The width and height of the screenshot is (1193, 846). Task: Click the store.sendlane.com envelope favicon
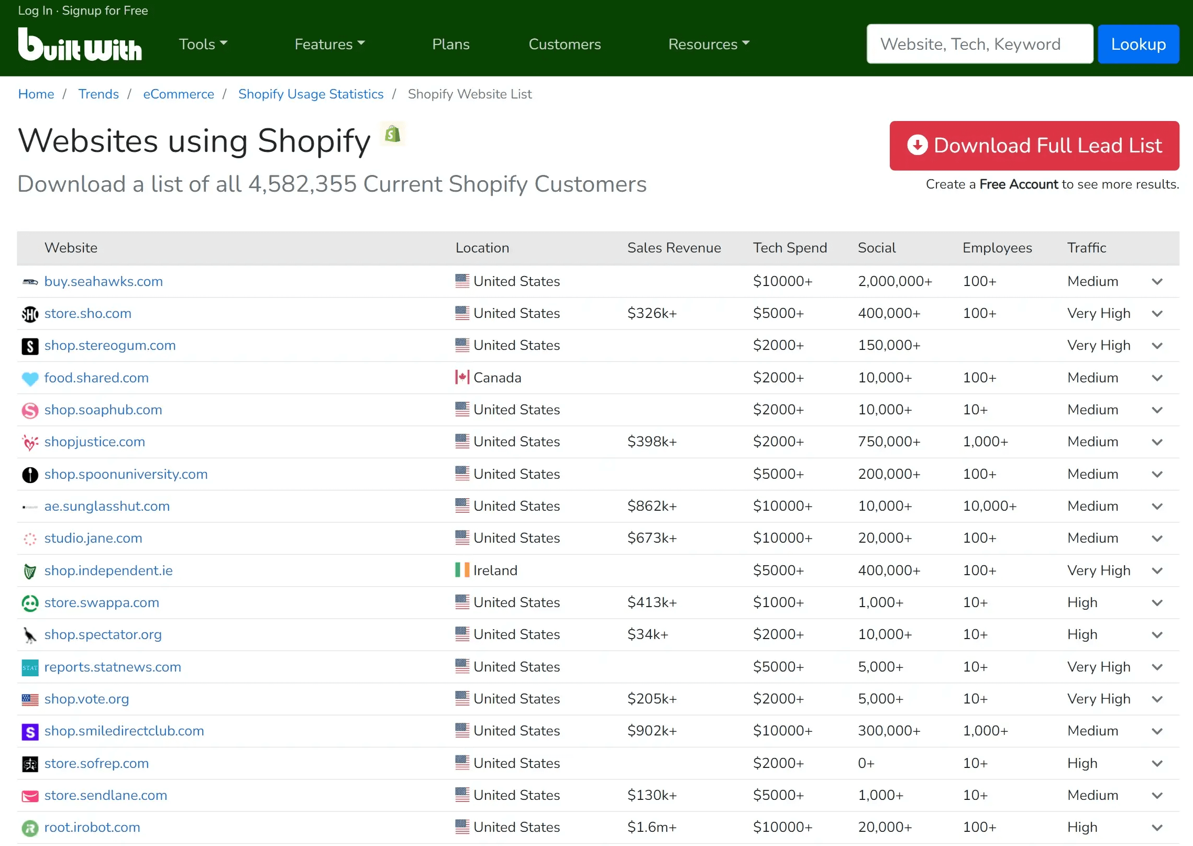pyautogui.click(x=30, y=796)
